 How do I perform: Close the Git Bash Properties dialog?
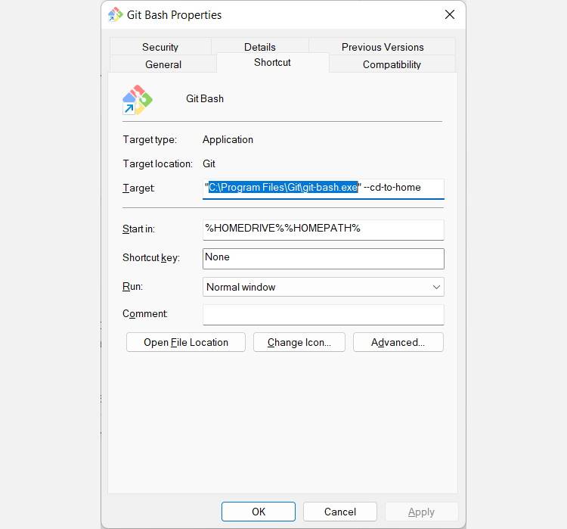tap(450, 14)
